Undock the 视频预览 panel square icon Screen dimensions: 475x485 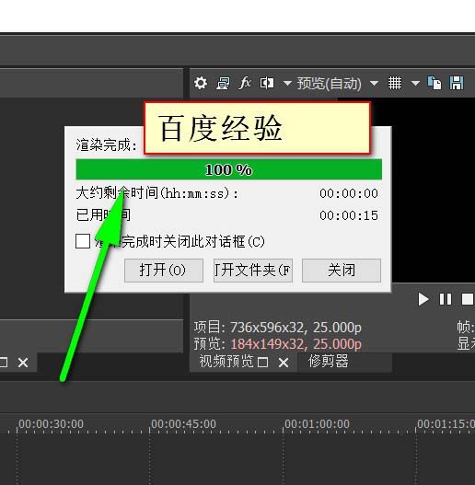[x=262, y=363]
